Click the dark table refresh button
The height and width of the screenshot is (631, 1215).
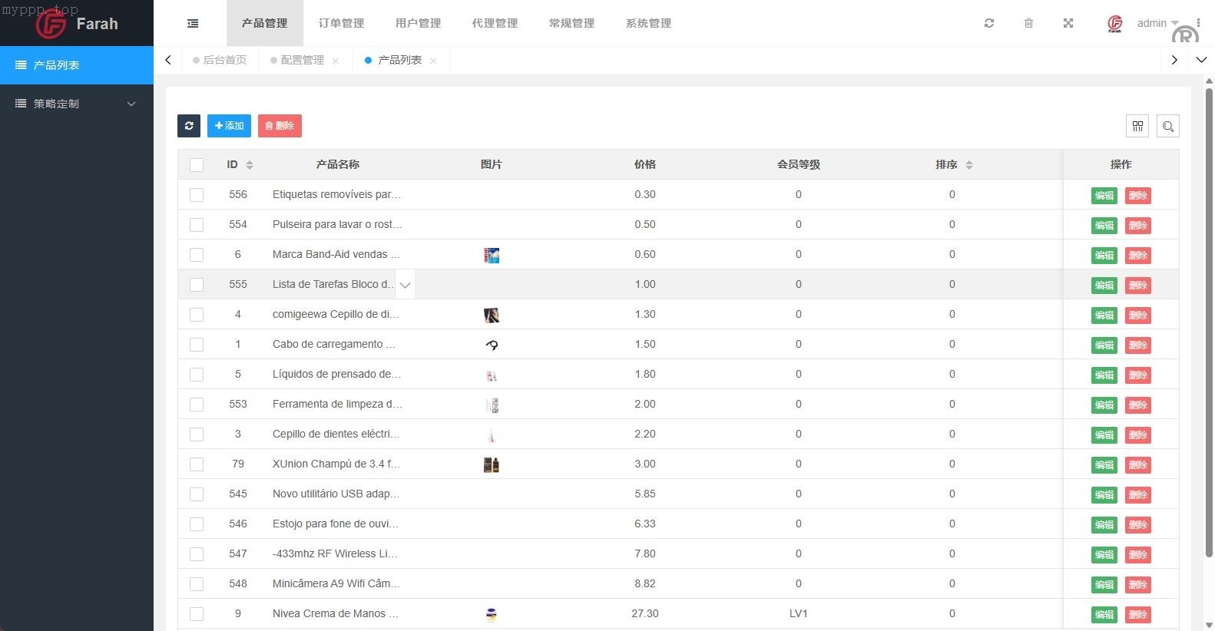189,126
